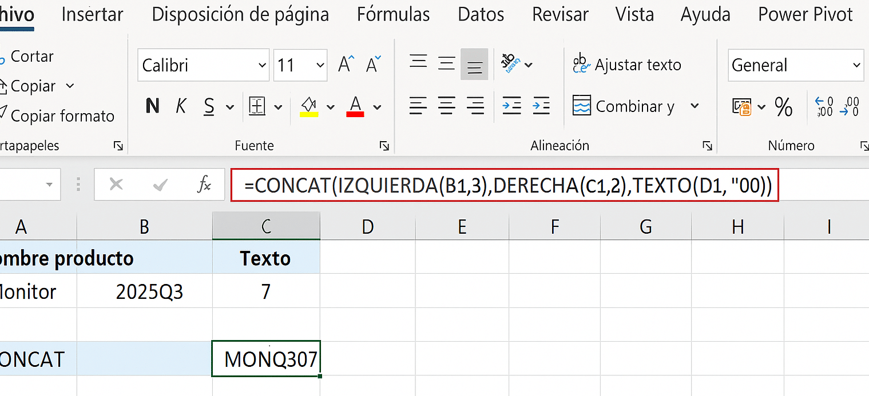Click the Ajustar texto button

(x=627, y=65)
